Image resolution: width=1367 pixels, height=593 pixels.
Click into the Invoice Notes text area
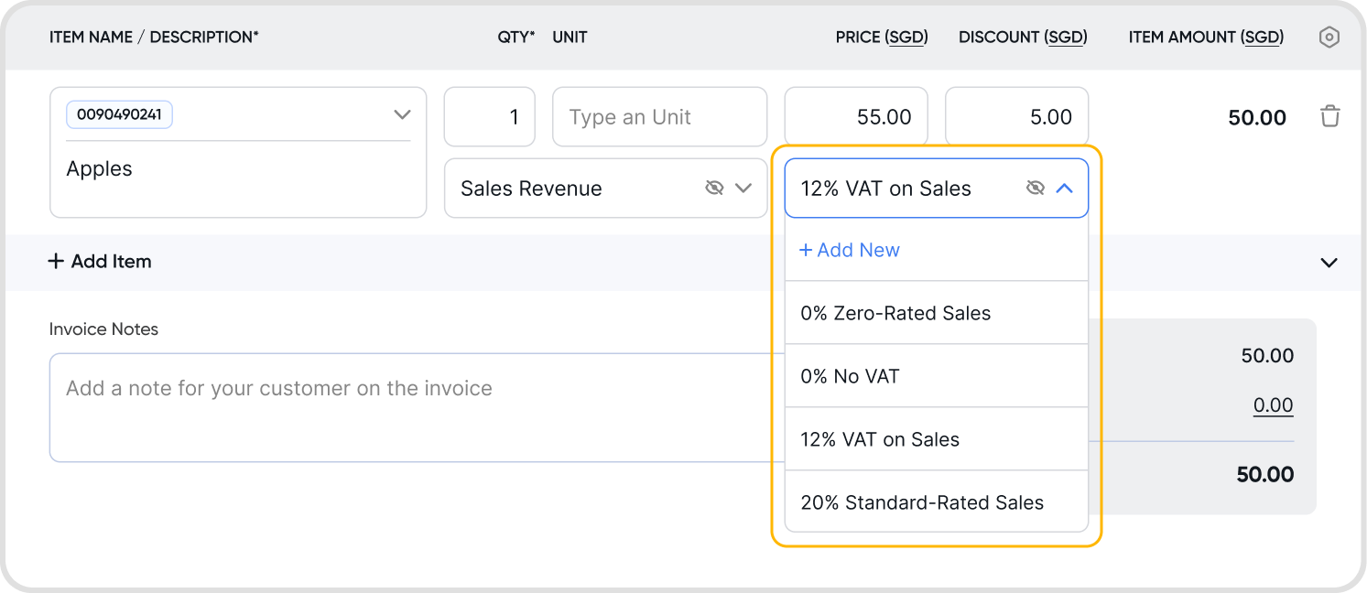(x=412, y=407)
